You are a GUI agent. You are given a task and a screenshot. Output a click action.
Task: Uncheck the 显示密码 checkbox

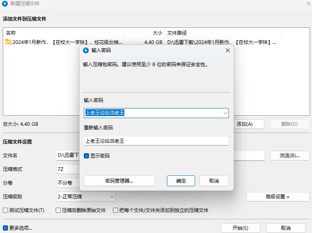(x=86, y=156)
